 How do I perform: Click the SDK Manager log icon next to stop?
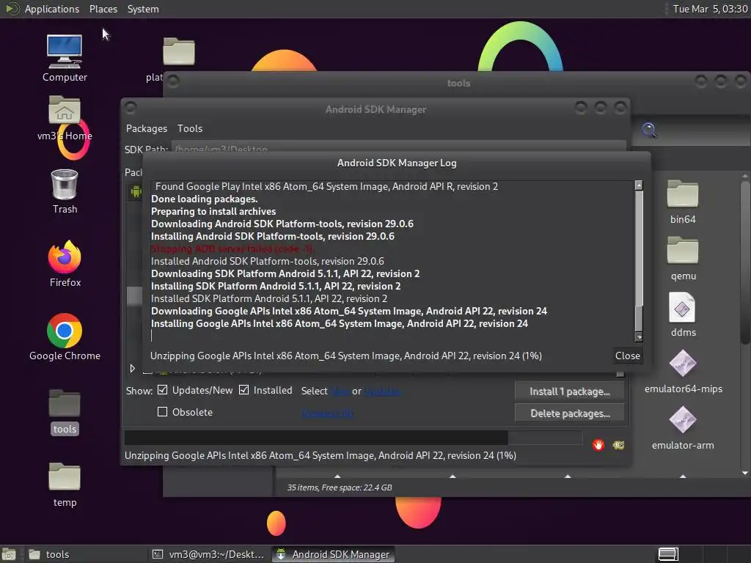pyautogui.click(x=618, y=445)
